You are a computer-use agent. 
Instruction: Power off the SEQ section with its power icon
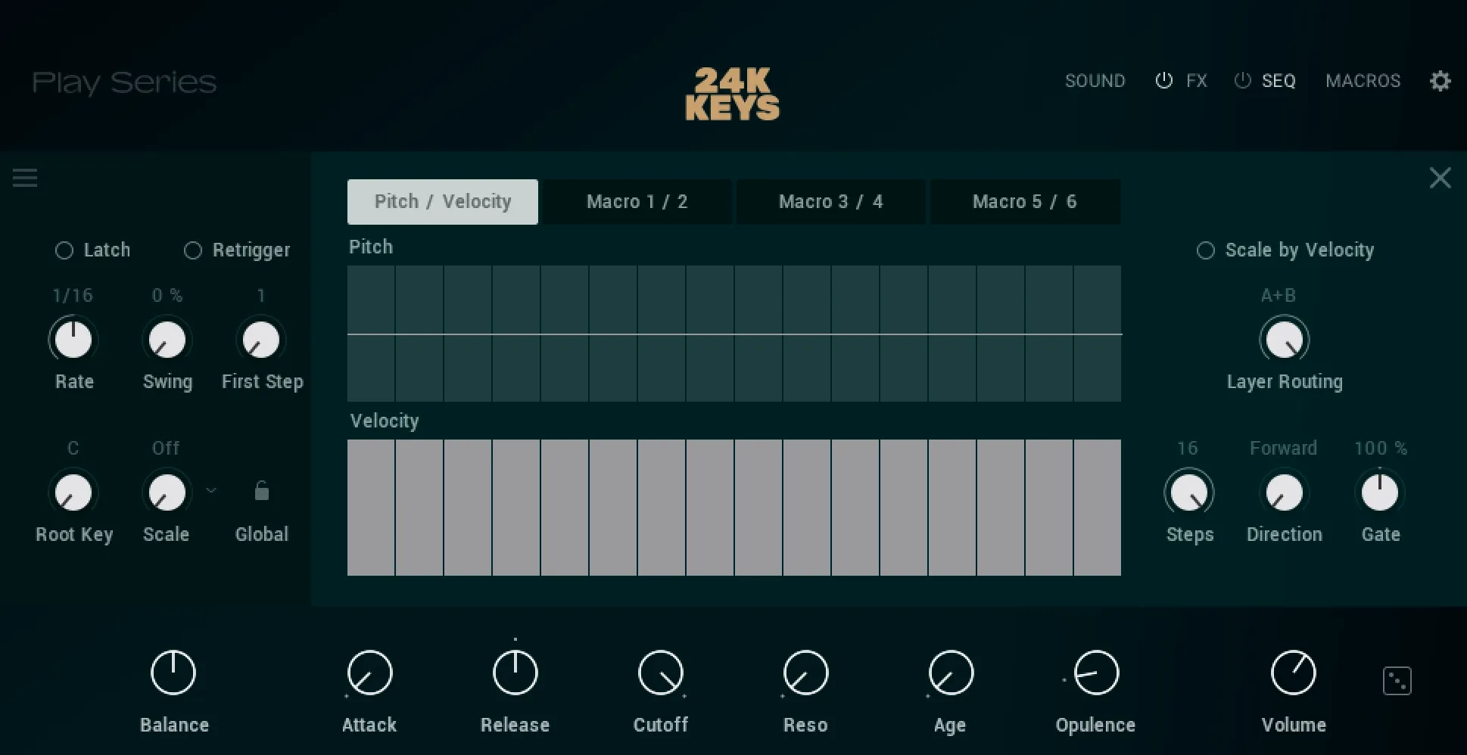[x=1242, y=81]
